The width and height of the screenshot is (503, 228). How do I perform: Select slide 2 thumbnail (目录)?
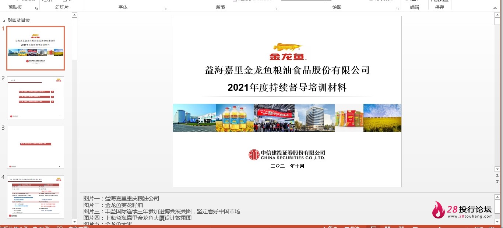(x=36, y=98)
